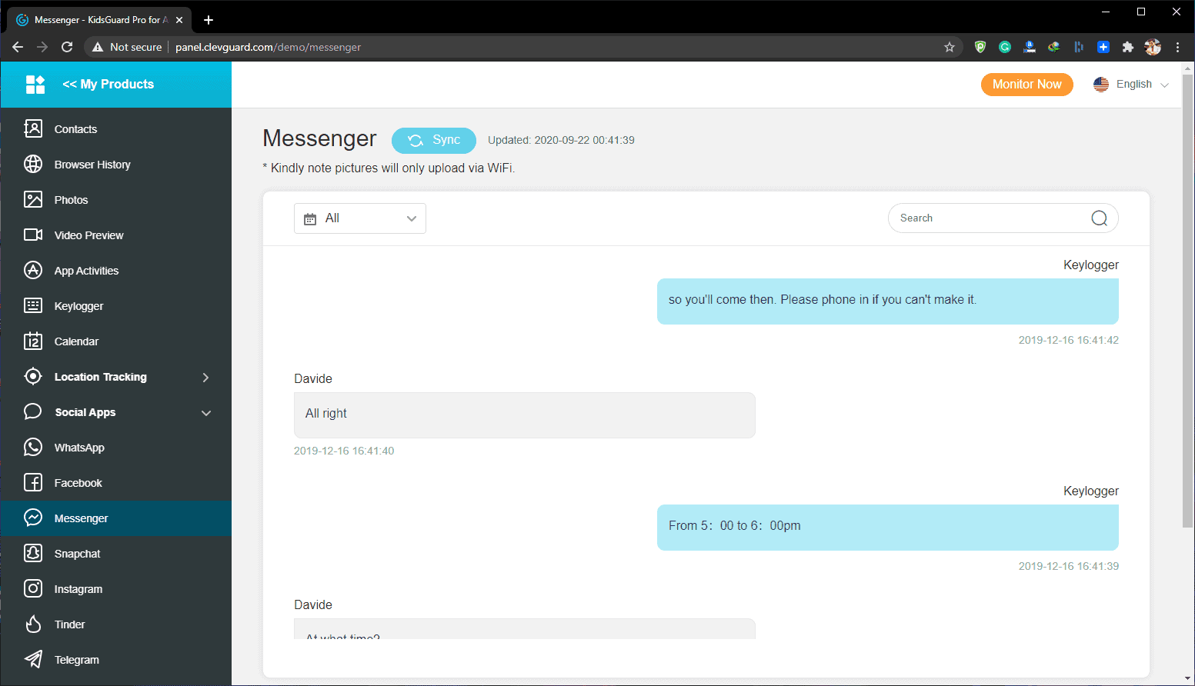Open the Keylogger keyboard icon
Image resolution: width=1195 pixels, height=686 pixels.
(34, 305)
